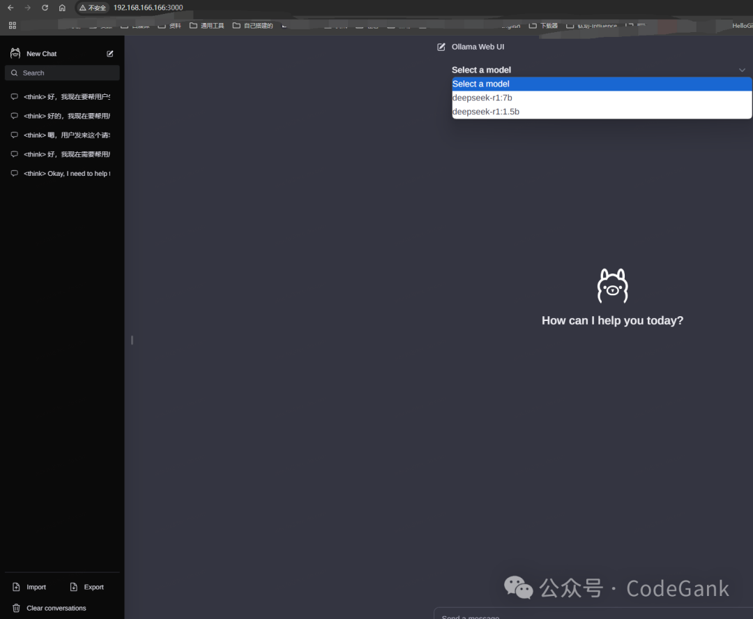This screenshot has height=619, width=753.
Task: Import conversations with the Import button
Action: 30,587
